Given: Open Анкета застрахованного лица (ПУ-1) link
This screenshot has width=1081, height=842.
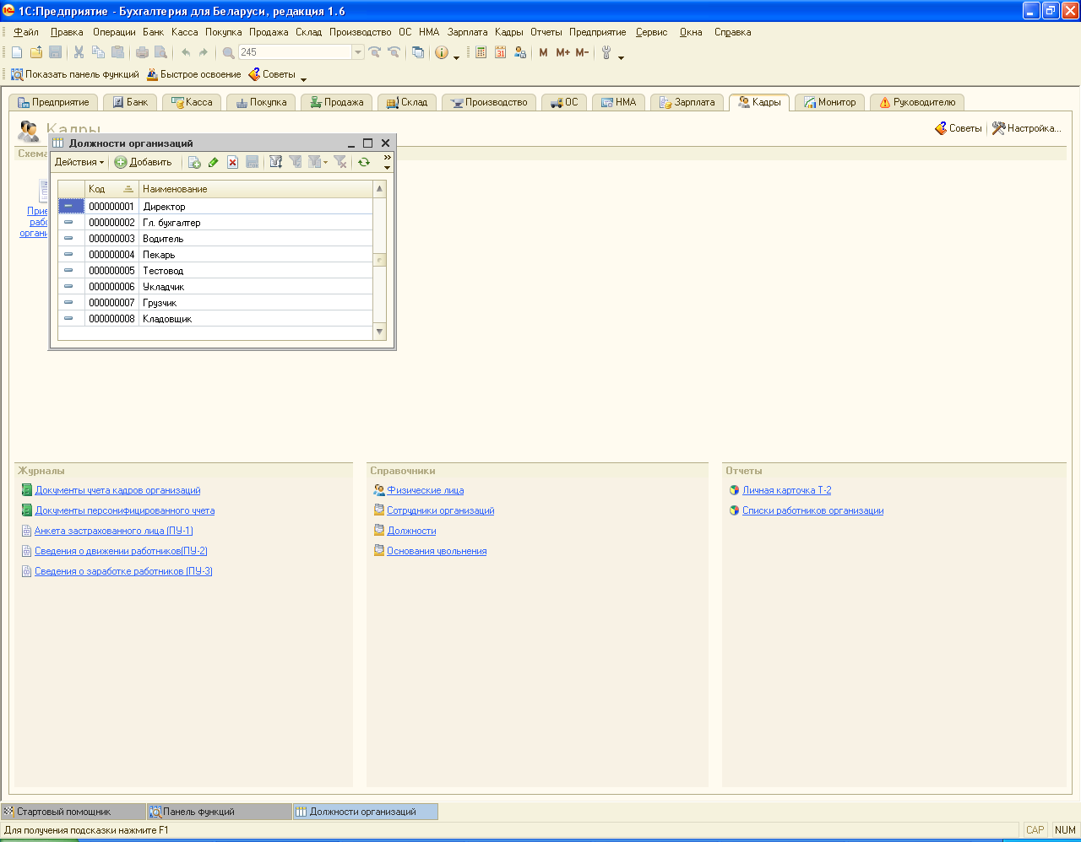Looking at the screenshot, I should [113, 531].
